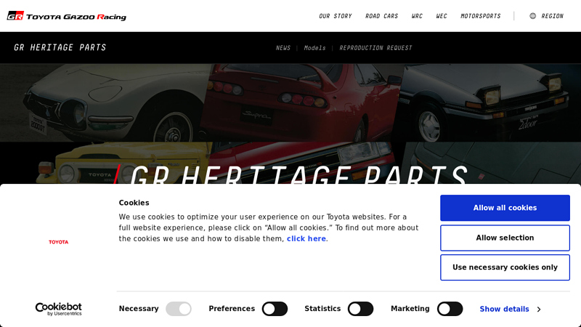
Task: Open the MOTORSPORTS menu
Action: (x=481, y=16)
